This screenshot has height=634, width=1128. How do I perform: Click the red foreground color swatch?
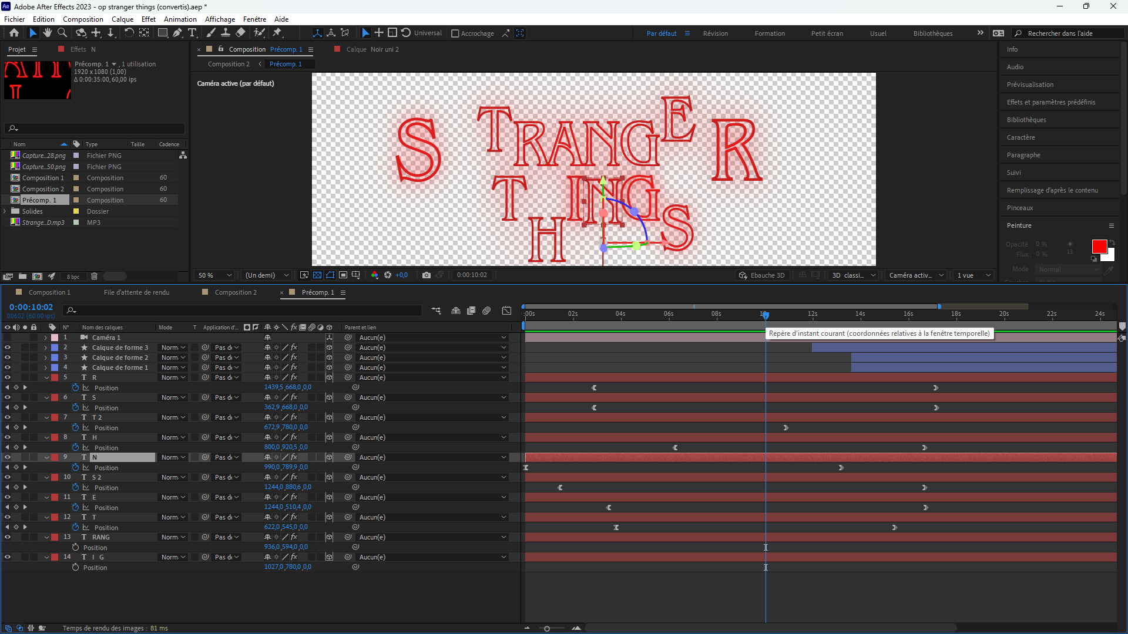(x=1099, y=247)
